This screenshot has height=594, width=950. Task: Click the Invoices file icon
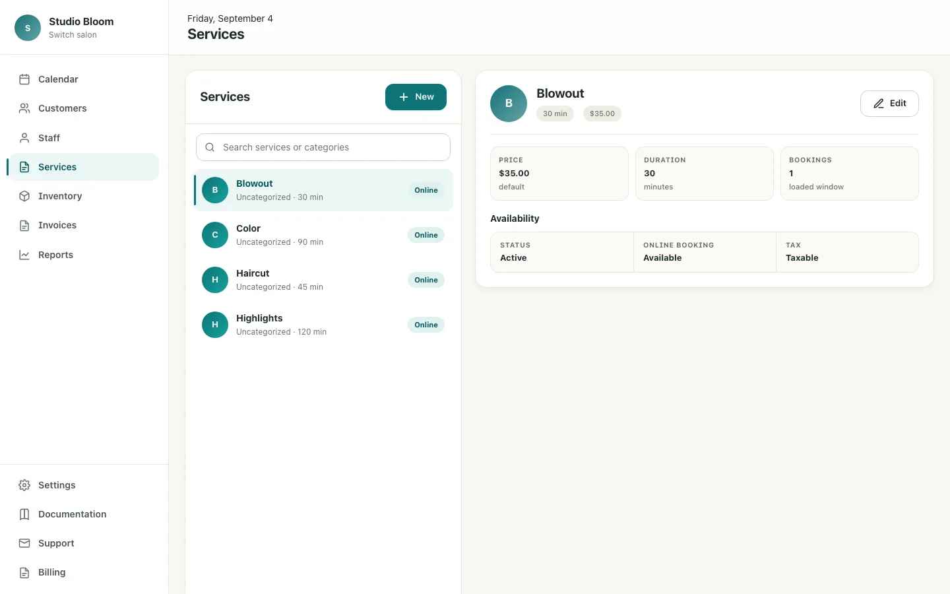point(24,225)
